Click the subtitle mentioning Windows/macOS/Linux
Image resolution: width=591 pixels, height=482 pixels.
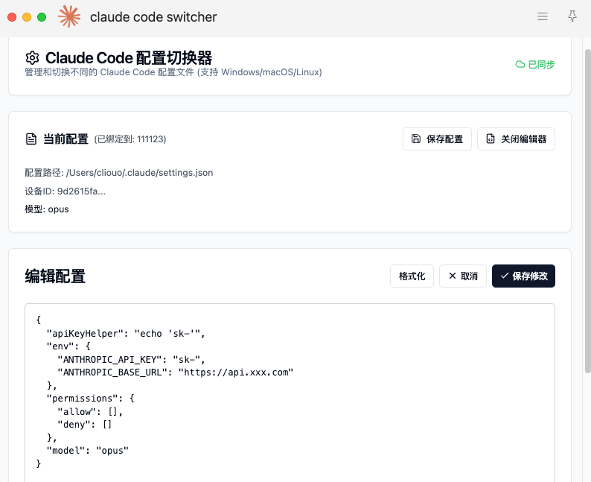click(173, 72)
